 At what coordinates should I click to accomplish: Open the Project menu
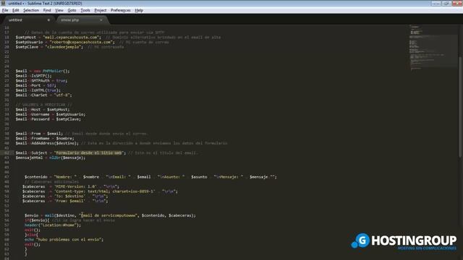click(x=101, y=10)
